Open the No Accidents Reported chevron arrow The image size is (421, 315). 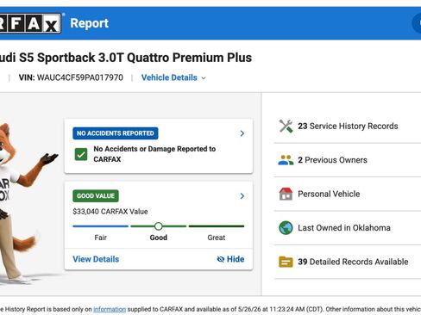tap(242, 133)
